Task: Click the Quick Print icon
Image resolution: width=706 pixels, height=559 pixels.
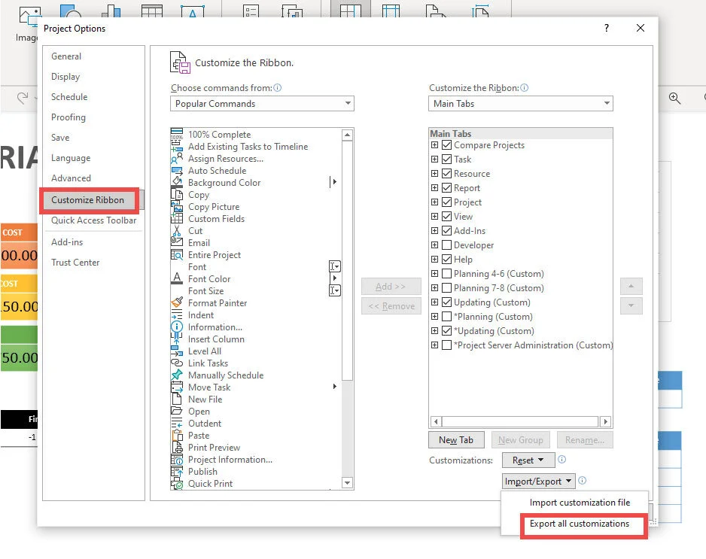Action: point(176,483)
